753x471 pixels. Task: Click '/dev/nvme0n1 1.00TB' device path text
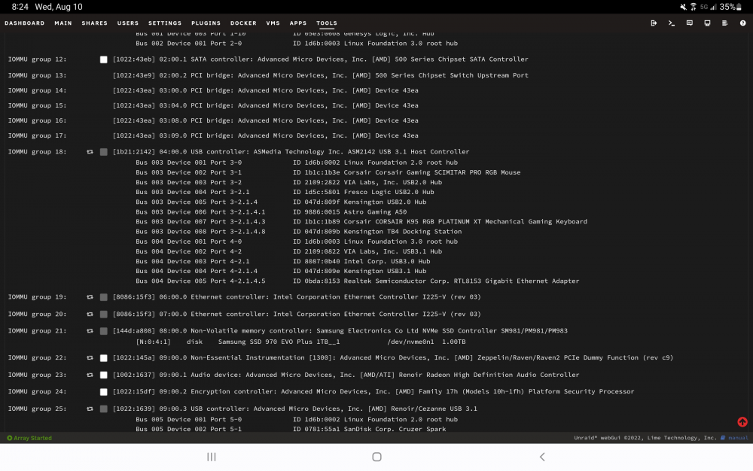coord(426,342)
